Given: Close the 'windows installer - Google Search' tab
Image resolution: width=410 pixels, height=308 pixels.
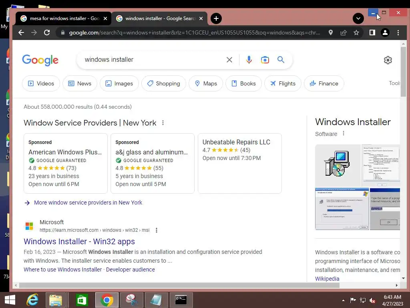Looking at the screenshot, I should click(x=201, y=18).
